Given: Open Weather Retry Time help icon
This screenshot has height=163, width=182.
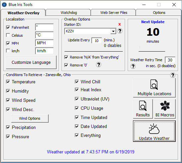Looking at the screenshot, I should [133, 66].
